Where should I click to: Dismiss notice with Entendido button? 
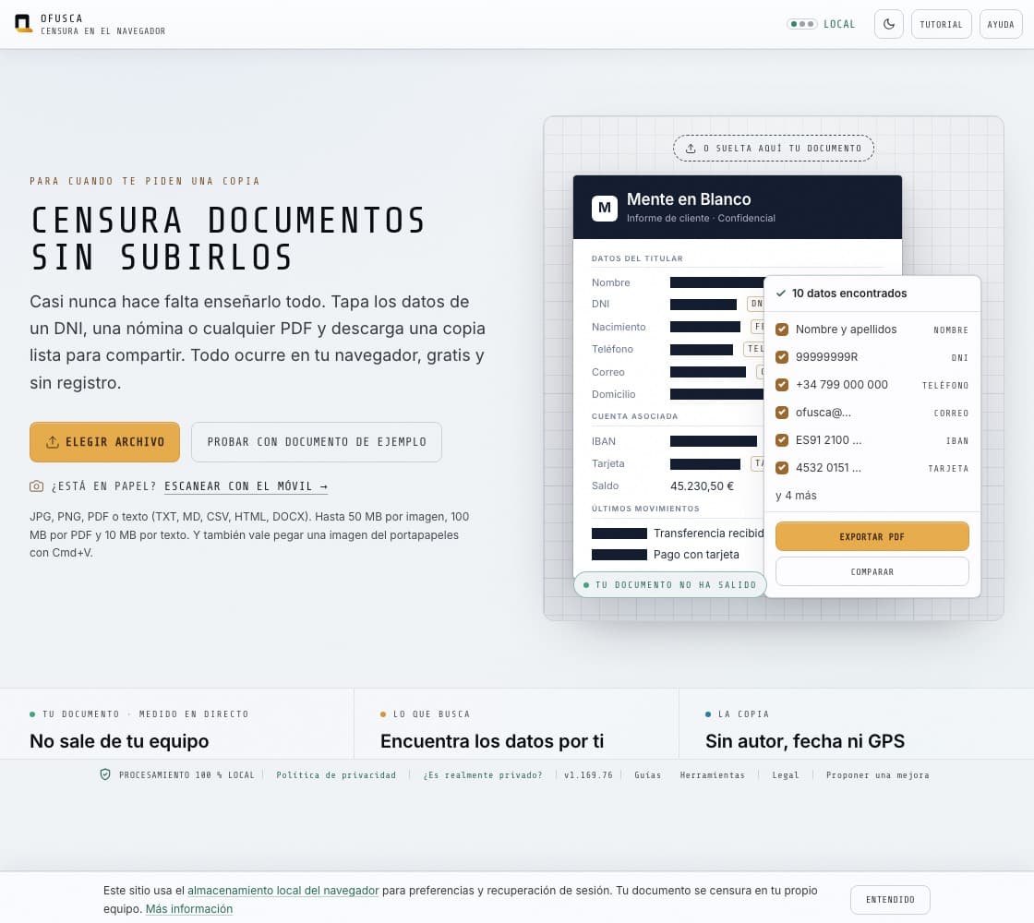click(x=890, y=900)
